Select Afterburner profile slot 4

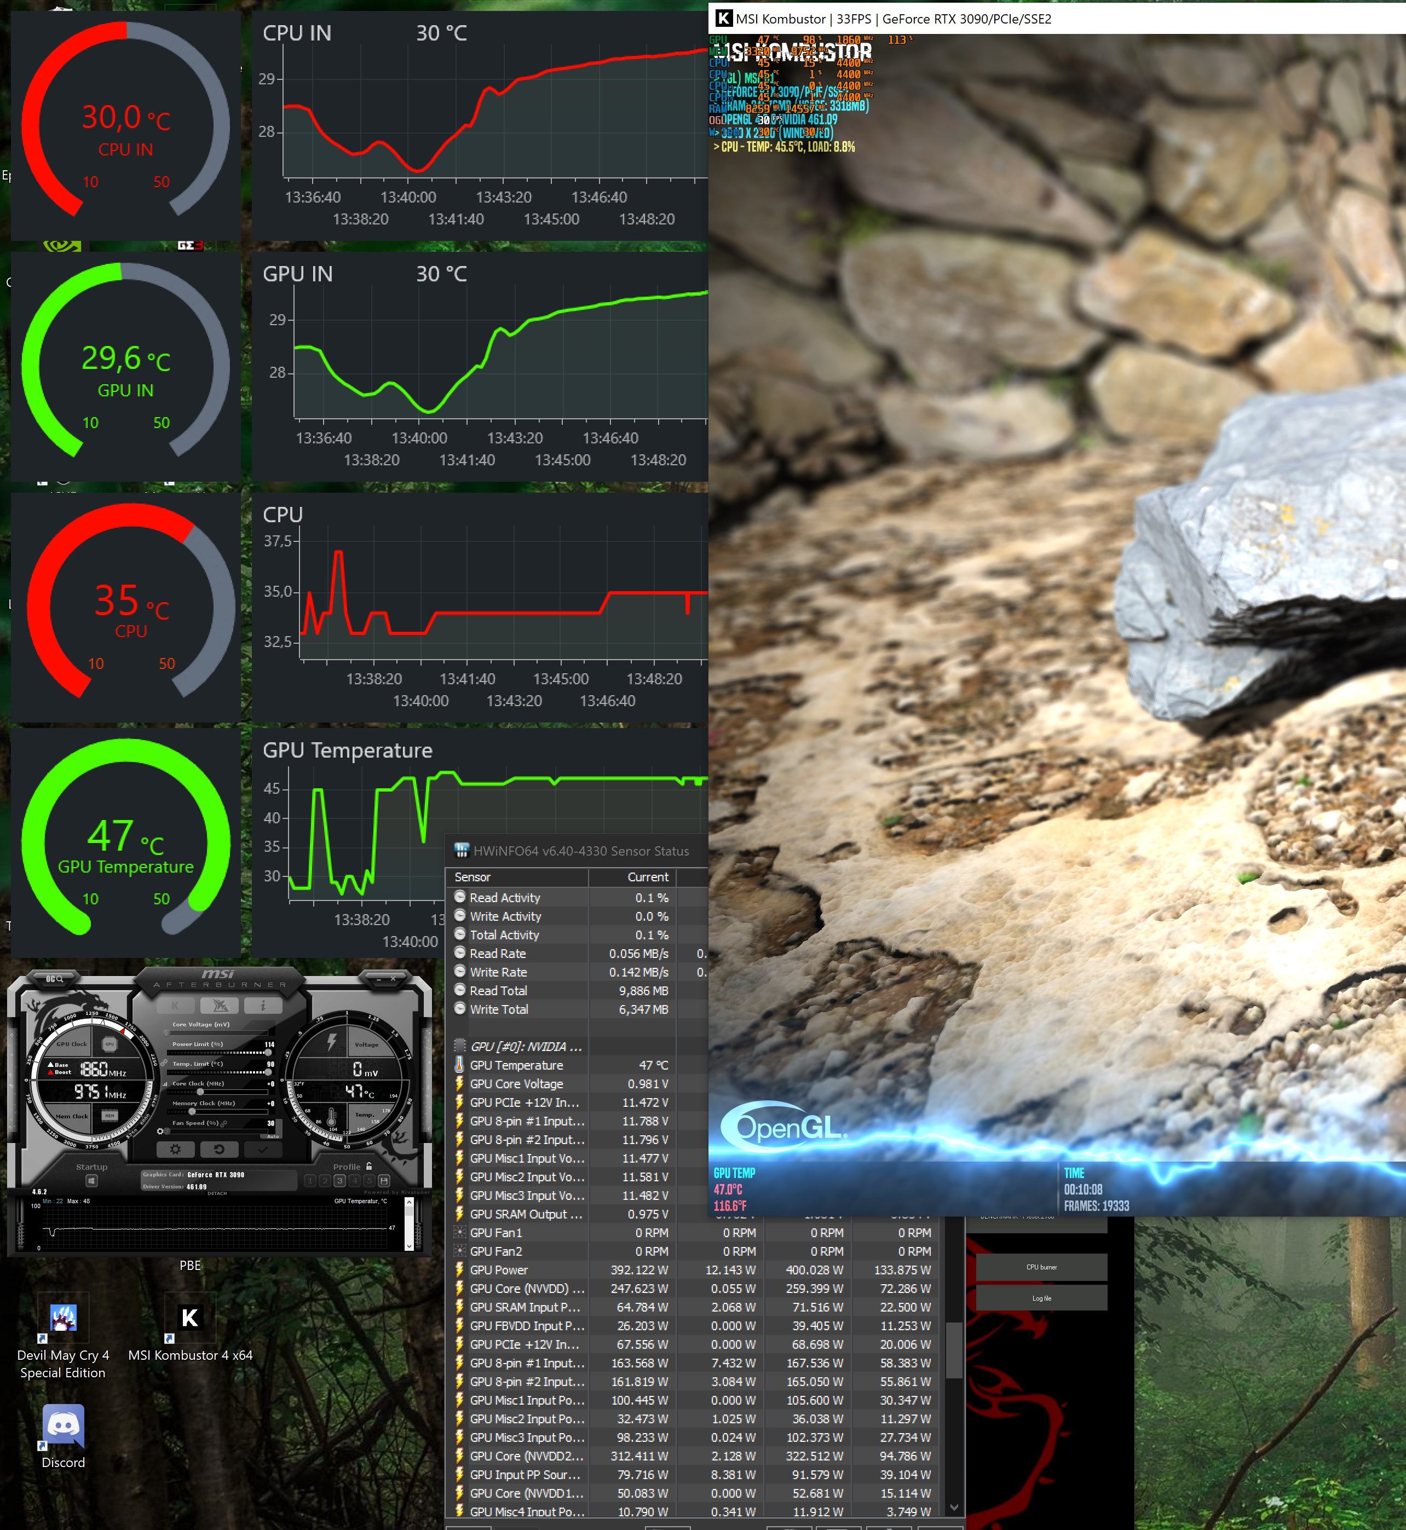tap(355, 1181)
